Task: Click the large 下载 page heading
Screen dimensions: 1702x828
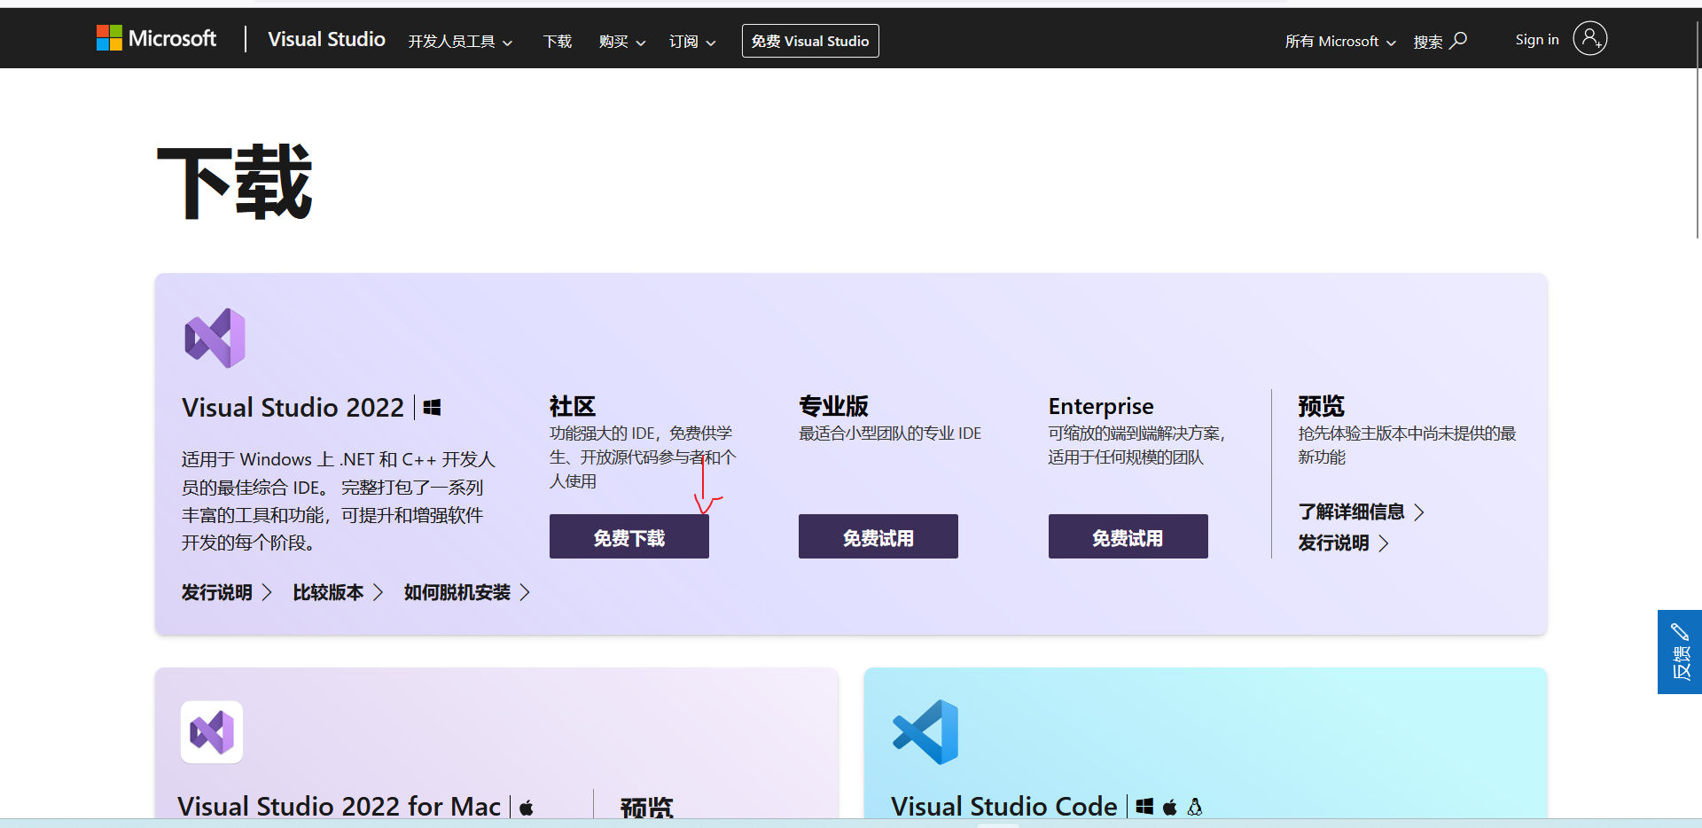Action: point(235,182)
